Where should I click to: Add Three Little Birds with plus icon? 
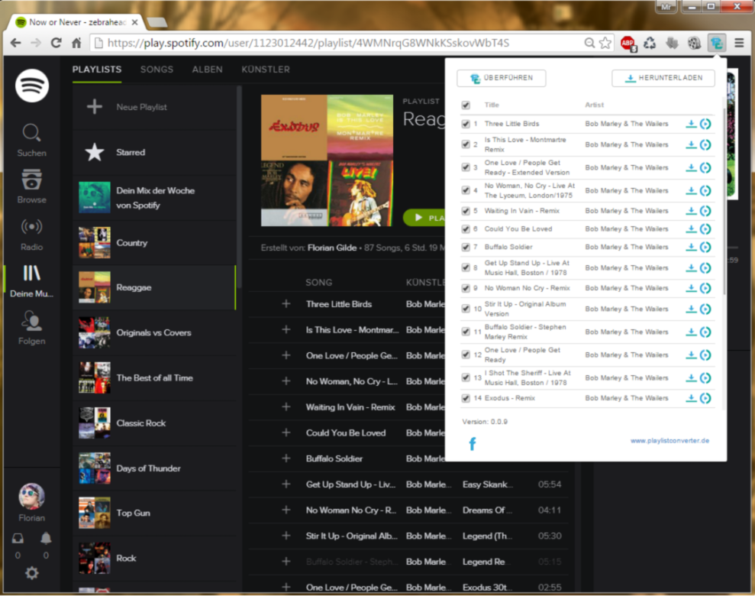(286, 303)
